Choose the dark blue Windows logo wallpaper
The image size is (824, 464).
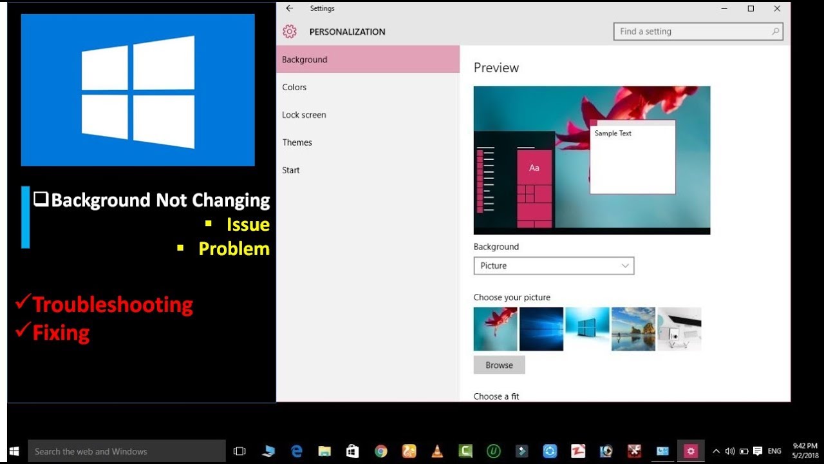[x=541, y=329]
